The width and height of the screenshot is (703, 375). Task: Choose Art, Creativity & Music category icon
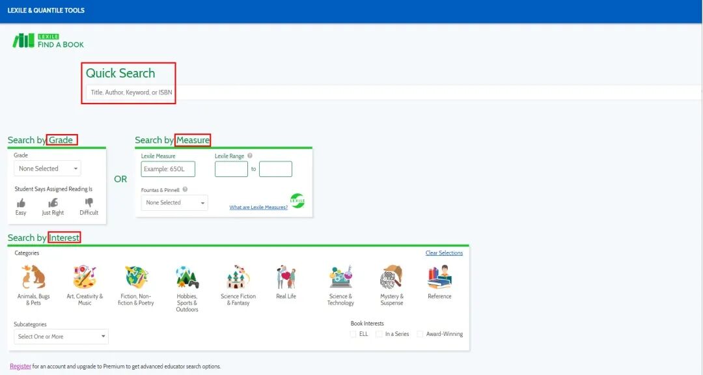85,277
